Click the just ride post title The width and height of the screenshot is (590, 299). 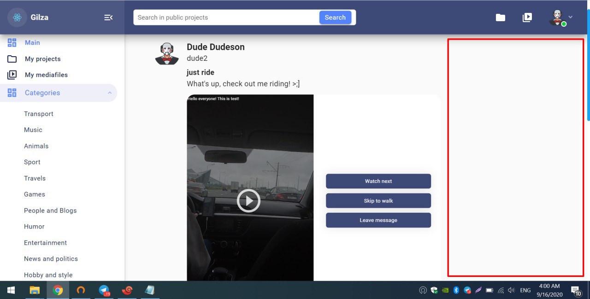pos(201,72)
